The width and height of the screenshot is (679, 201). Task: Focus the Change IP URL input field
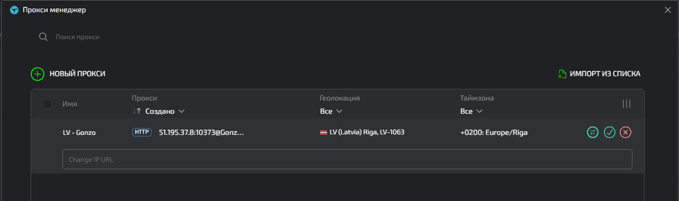347,159
